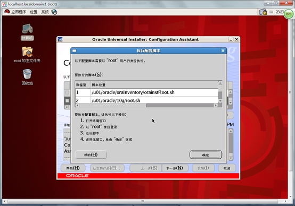295x206 pixels.
Task: Click script list horizontal scroll left arrow
Action: 77,106
